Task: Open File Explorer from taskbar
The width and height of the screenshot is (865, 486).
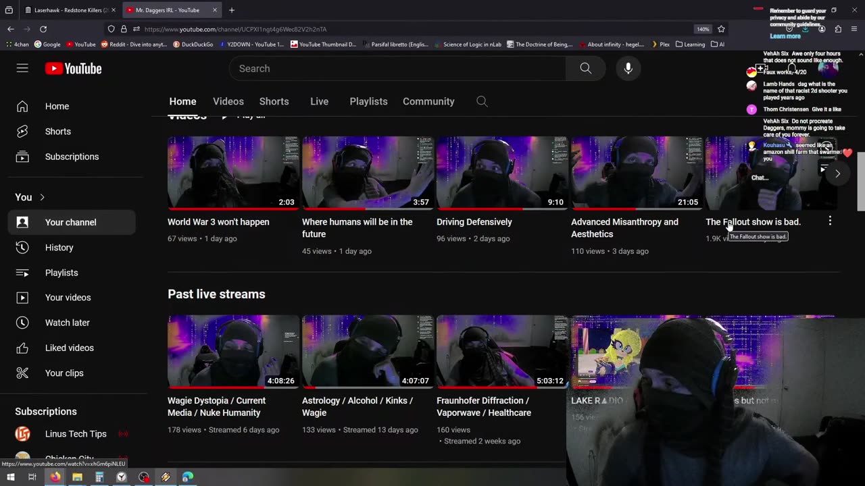Action: point(77,477)
